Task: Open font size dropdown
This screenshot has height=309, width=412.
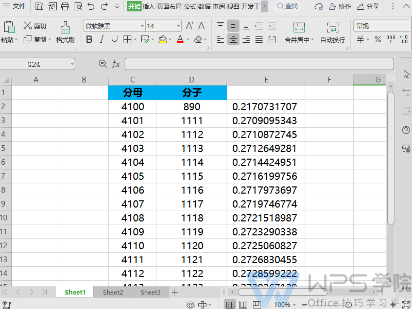Action: point(178,26)
